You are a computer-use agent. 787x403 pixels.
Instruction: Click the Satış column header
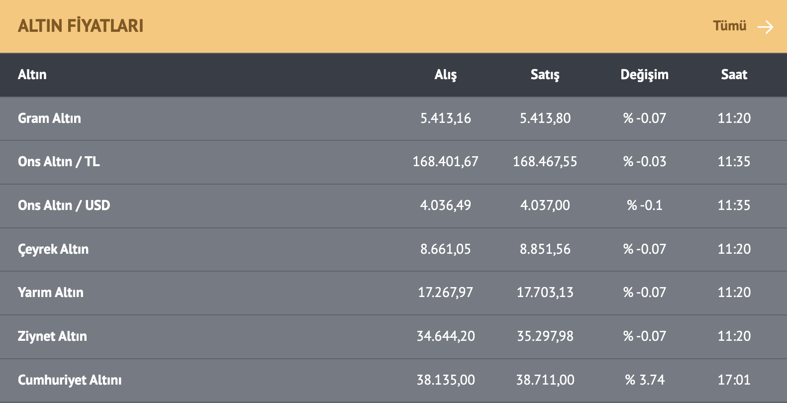(545, 75)
